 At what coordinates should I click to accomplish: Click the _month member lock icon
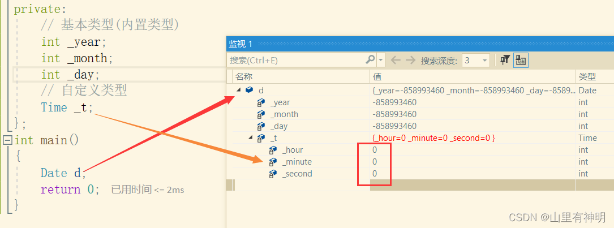click(261, 114)
